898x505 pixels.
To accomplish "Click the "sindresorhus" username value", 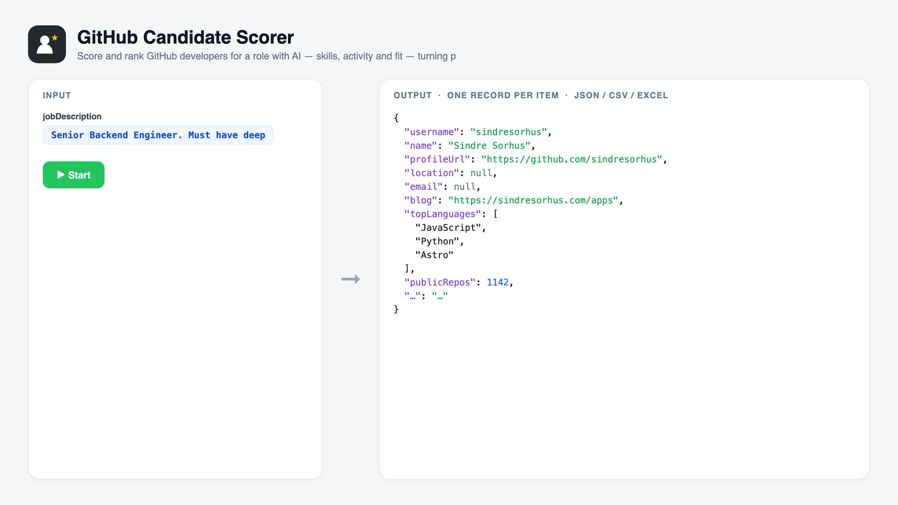I will [x=508, y=132].
